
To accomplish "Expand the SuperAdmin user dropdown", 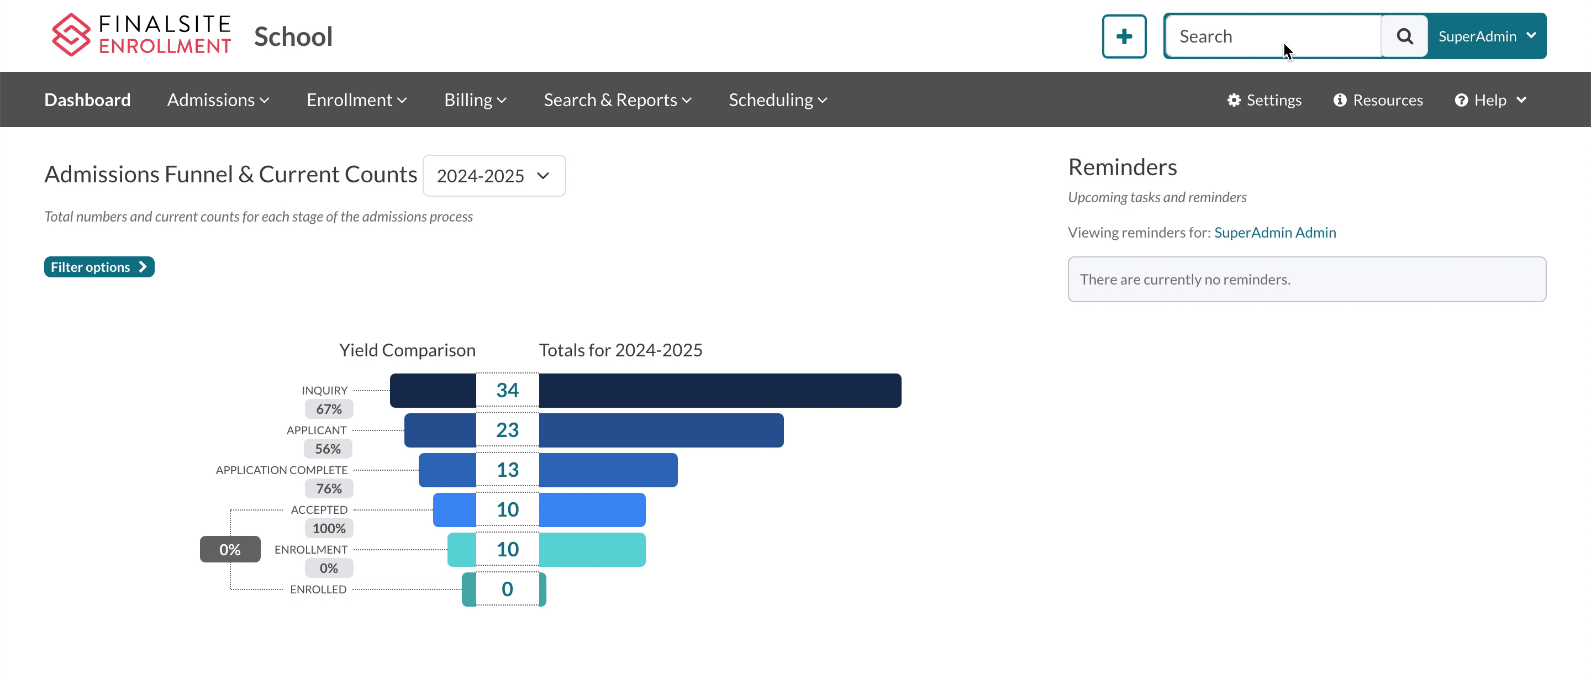I will [1487, 36].
